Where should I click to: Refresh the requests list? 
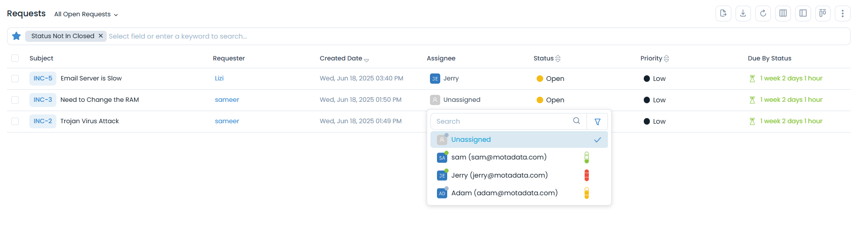pyautogui.click(x=763, y=13)
